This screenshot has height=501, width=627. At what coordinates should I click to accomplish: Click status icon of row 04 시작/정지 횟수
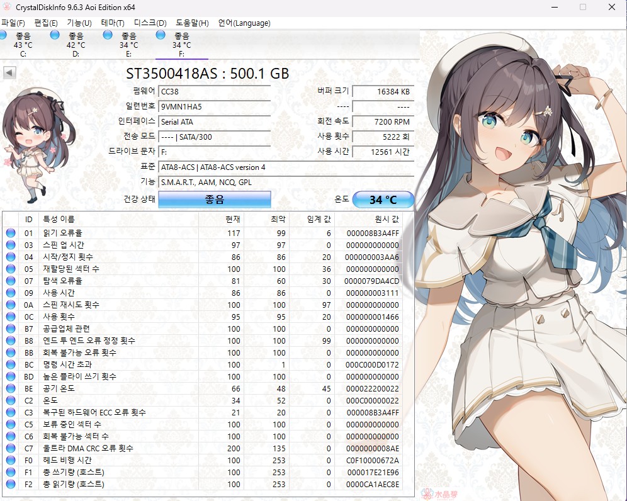click(x=11, y=257)
